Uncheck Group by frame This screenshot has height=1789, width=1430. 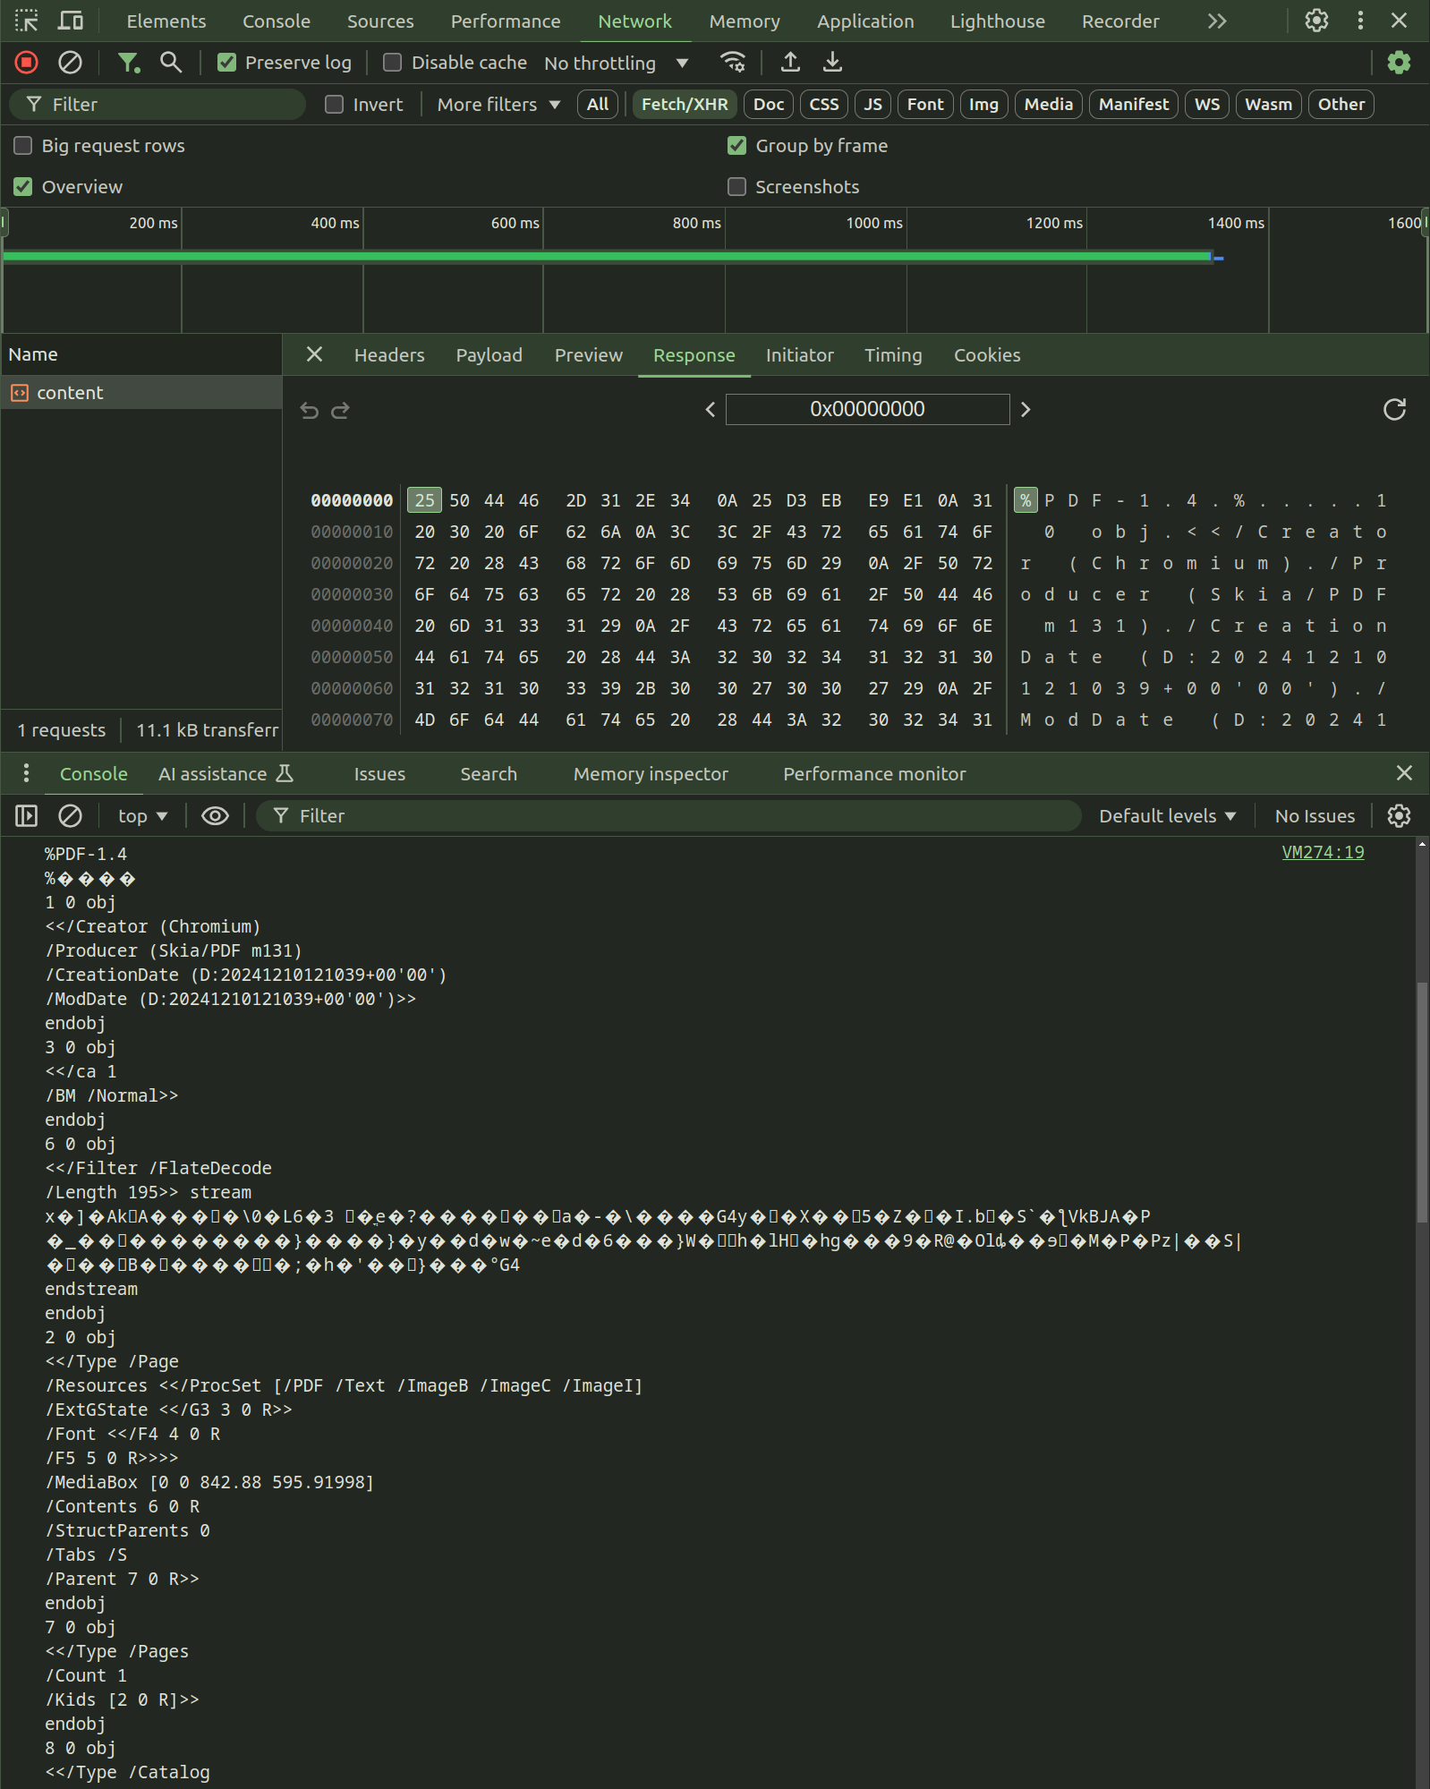click(736, 146)
